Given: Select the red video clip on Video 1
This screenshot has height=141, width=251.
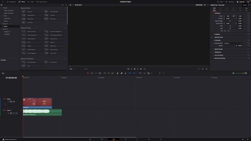Looking at the screenshot, I should coord(38,103).
